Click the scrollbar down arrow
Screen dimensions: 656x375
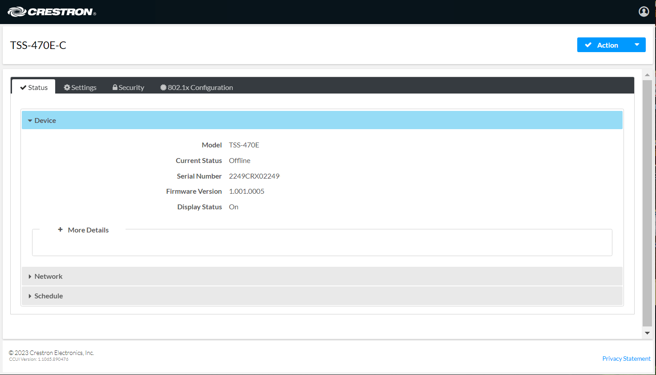pos(647,333)
